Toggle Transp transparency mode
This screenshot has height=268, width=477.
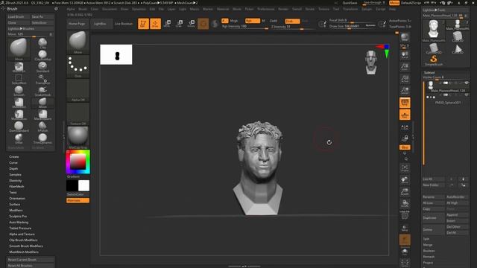pyautogui.click(x=405, y=228)
